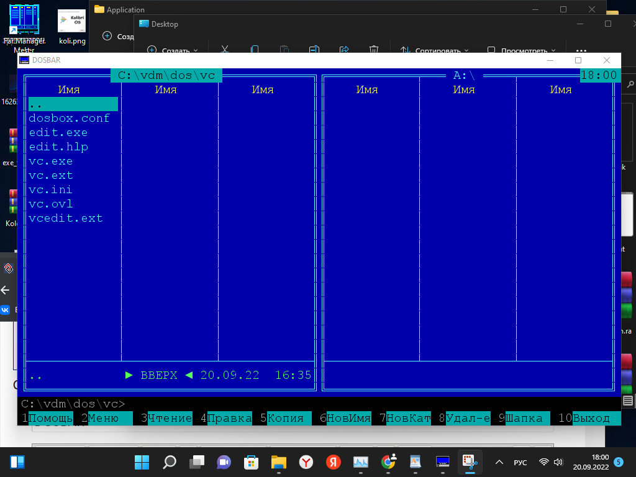Open the notification count badge

click(619, 462)
